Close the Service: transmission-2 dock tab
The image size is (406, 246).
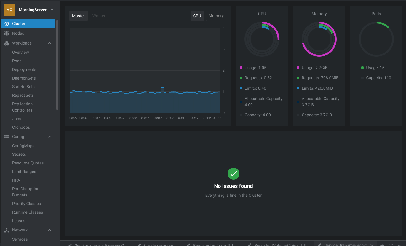[x=372, y=245]
